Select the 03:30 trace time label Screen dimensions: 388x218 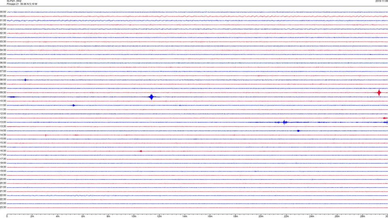[x=3, y=42]
